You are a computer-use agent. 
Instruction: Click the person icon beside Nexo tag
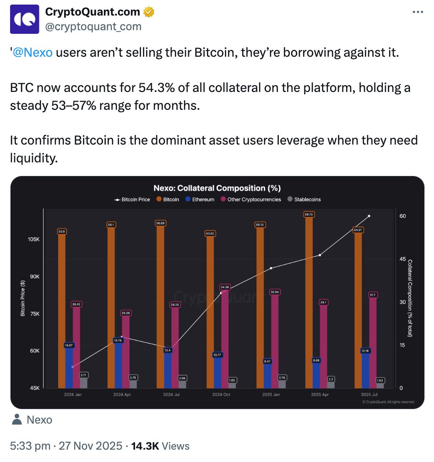click(17, 419)
